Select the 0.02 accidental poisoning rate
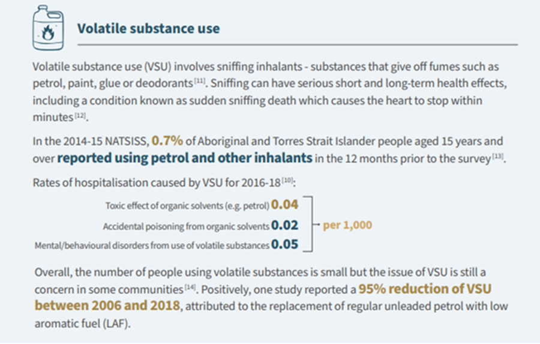 [x=284, y=226]
